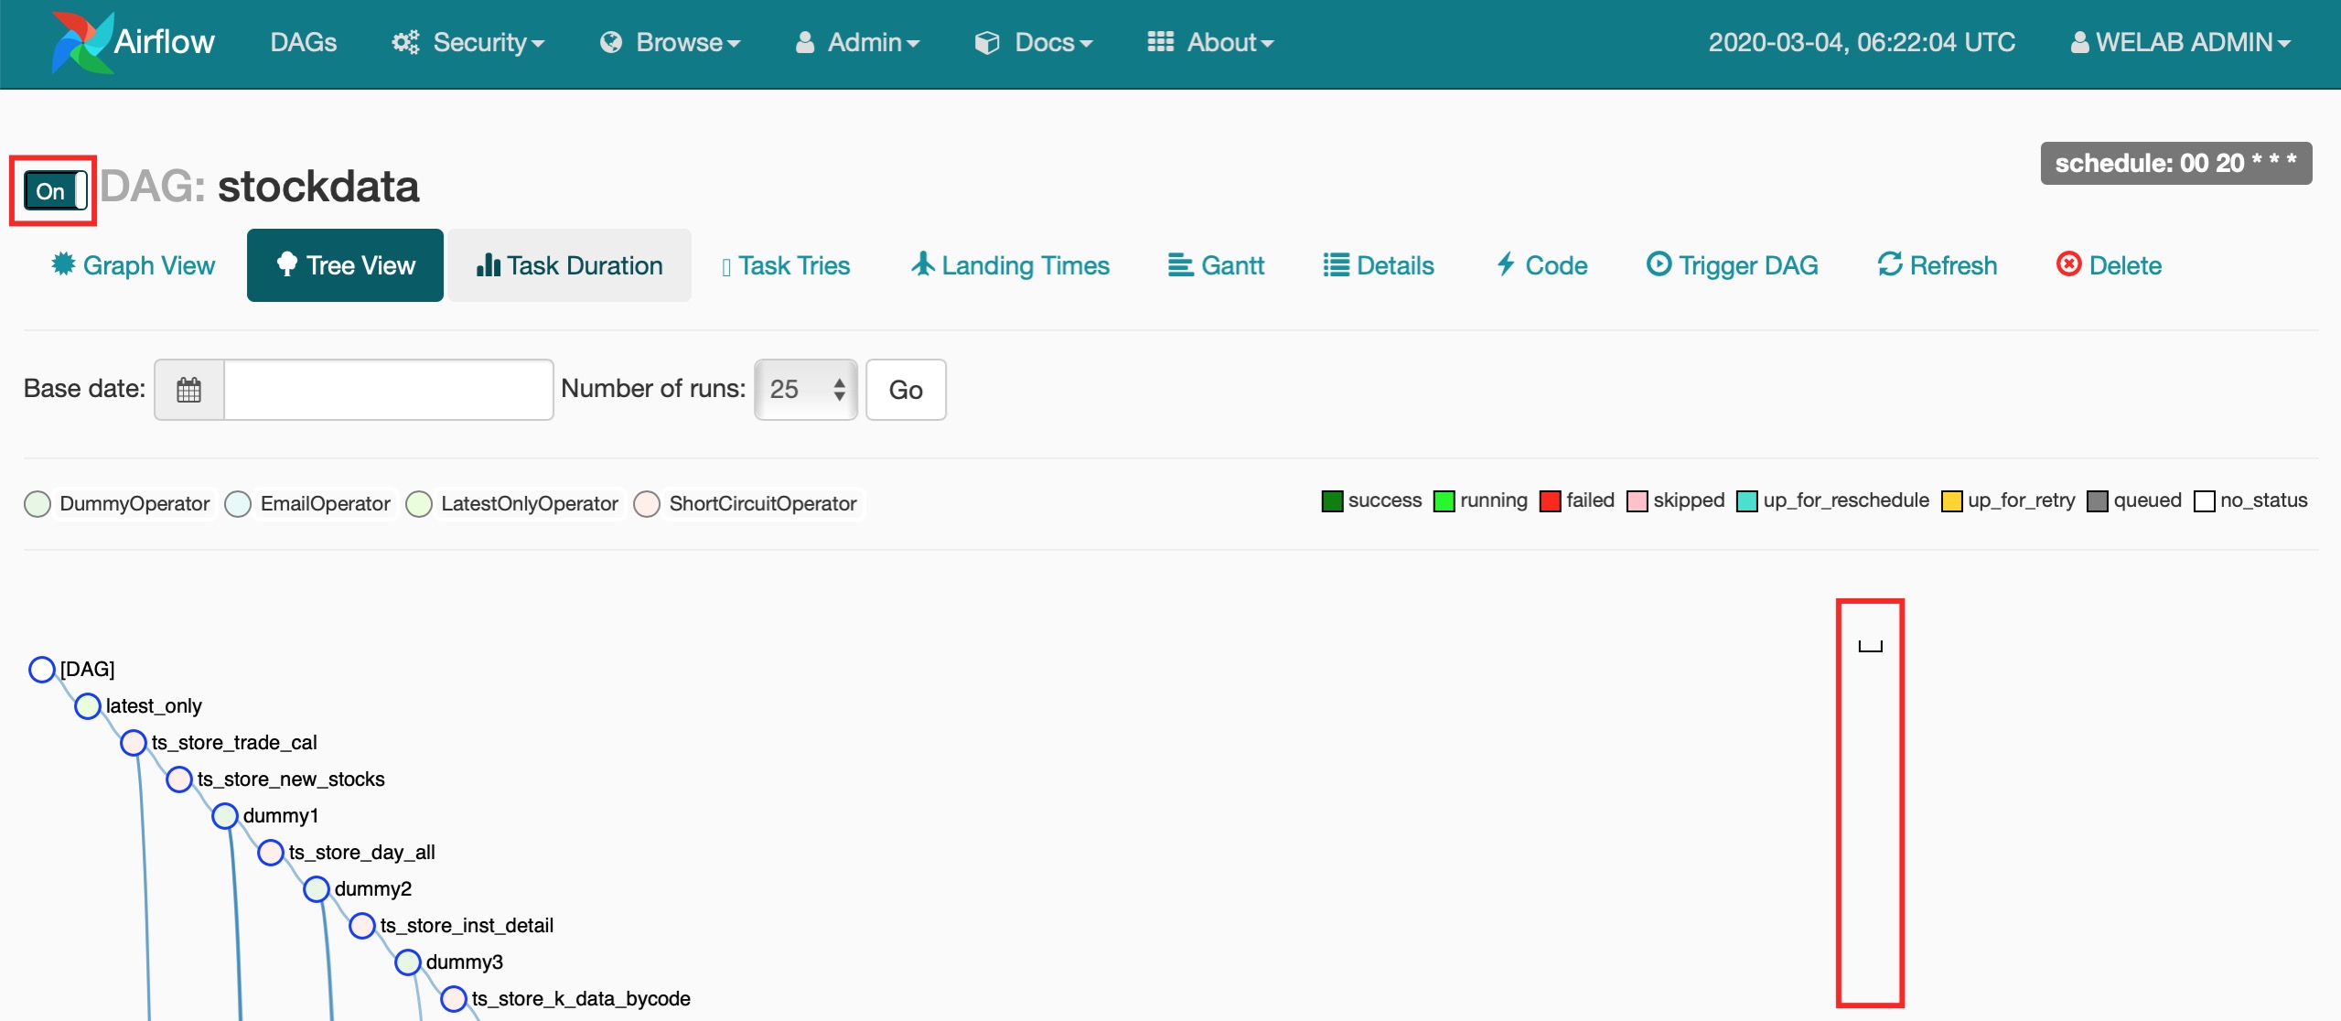Click the red Delete icon
Image resolution: width=2341 pixels, height=1021 pixels.
(2067, 264)
